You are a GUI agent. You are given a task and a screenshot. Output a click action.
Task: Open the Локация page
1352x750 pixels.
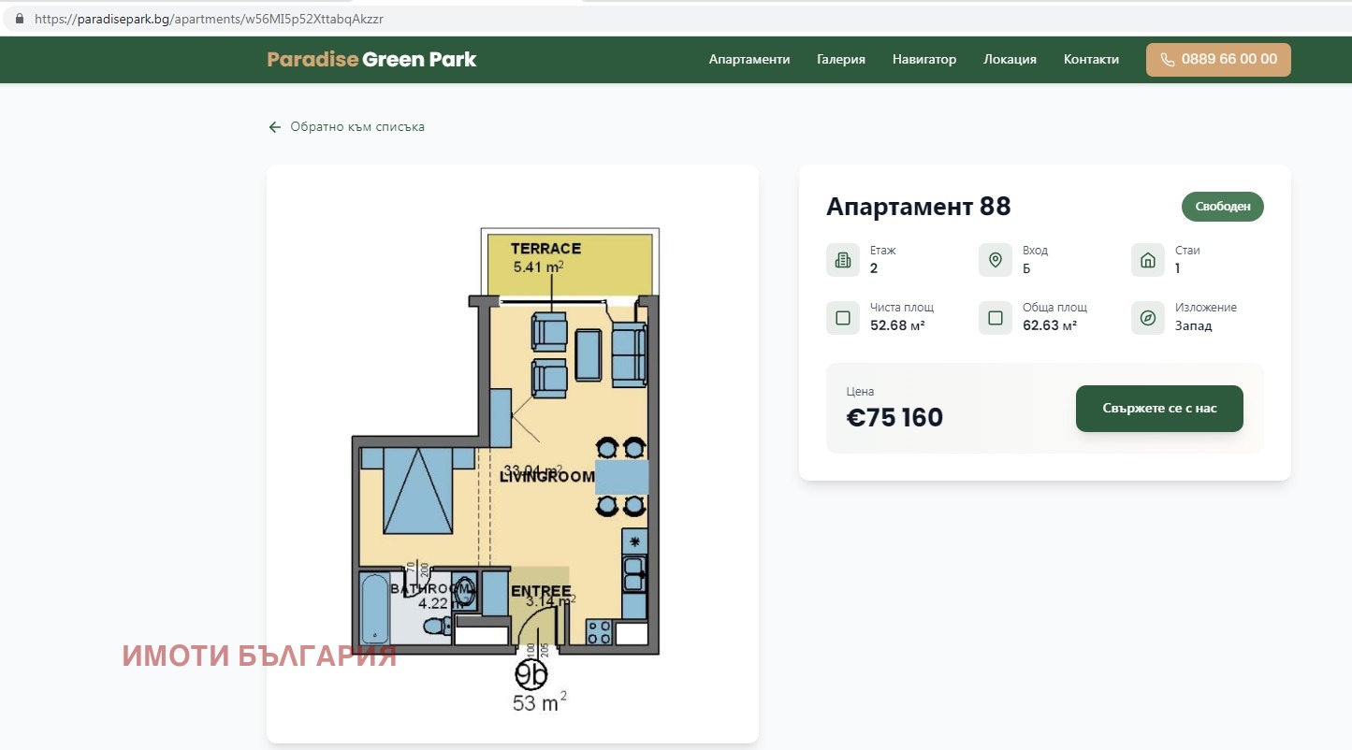[1010, 59]
